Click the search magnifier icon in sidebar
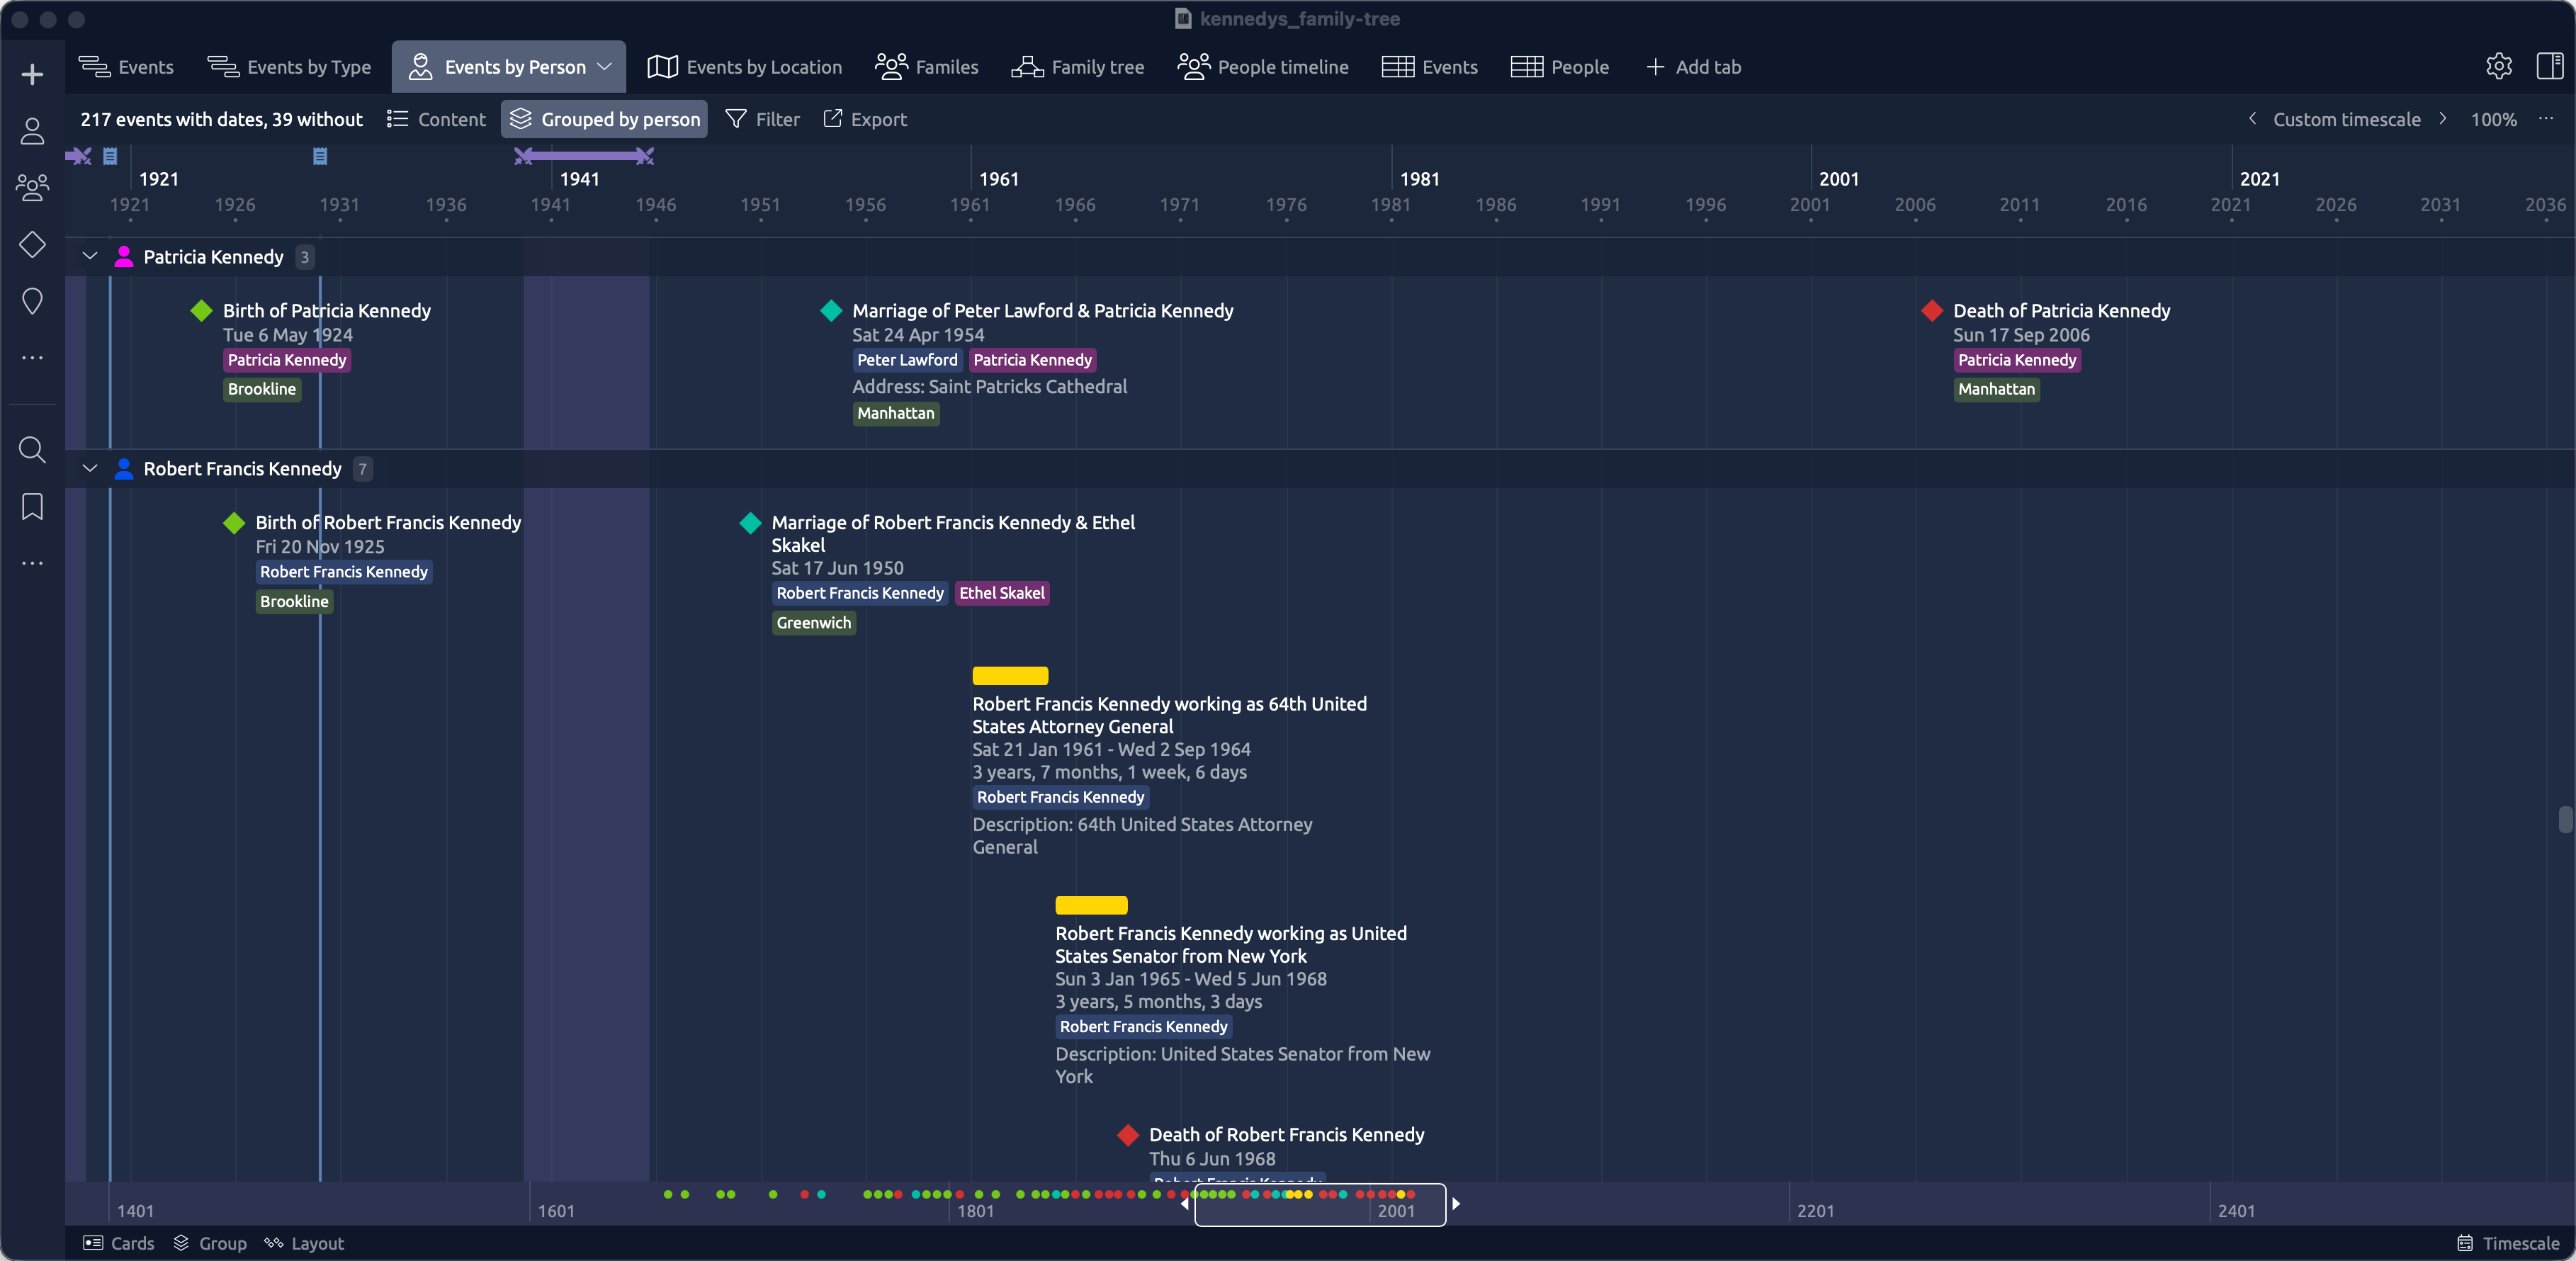The height and width of the screenshot is (1261, 2576). point(32,450)
